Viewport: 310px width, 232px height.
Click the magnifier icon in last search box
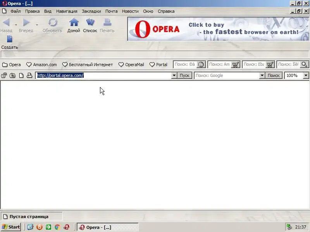point(304,65)
